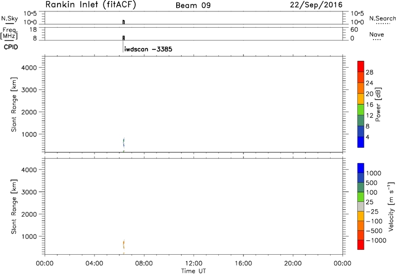Click the 'Slant Range [km]' title of the power plot

click(x=14, y=104)
